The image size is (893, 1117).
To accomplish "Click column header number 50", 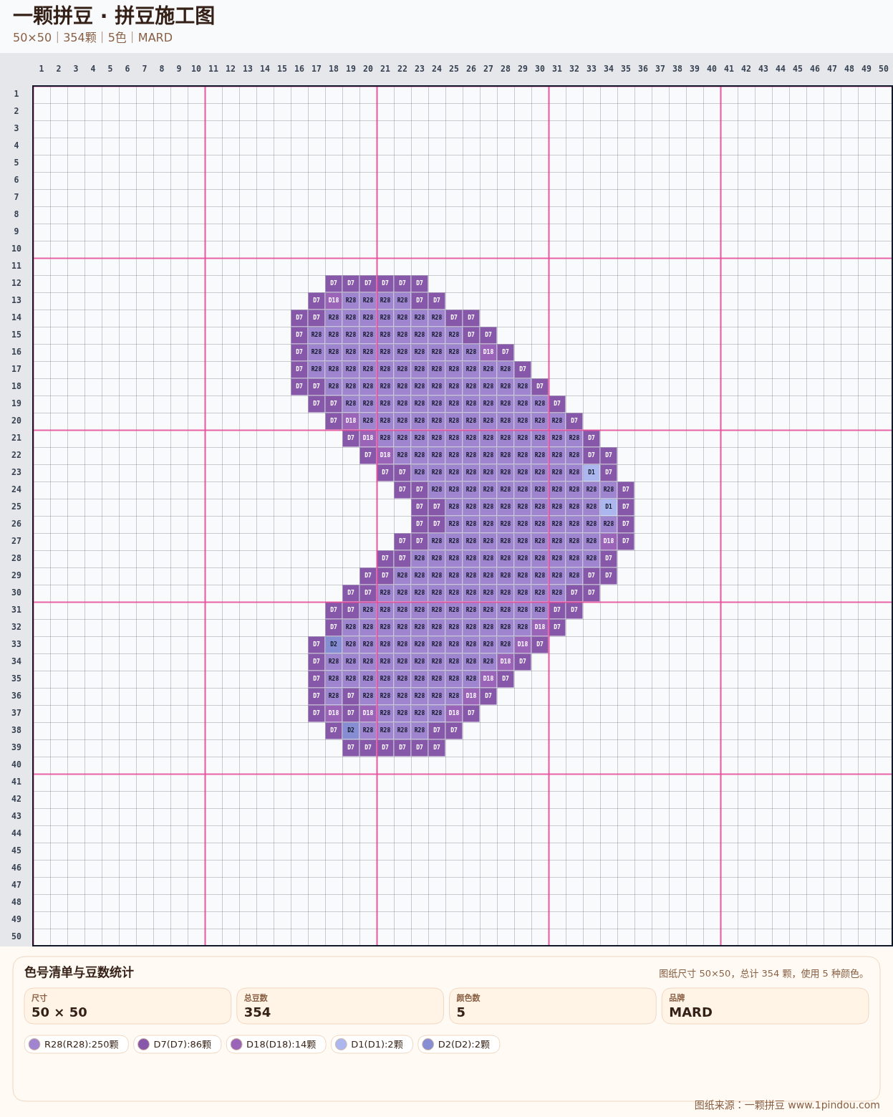I will pos(884,69).
